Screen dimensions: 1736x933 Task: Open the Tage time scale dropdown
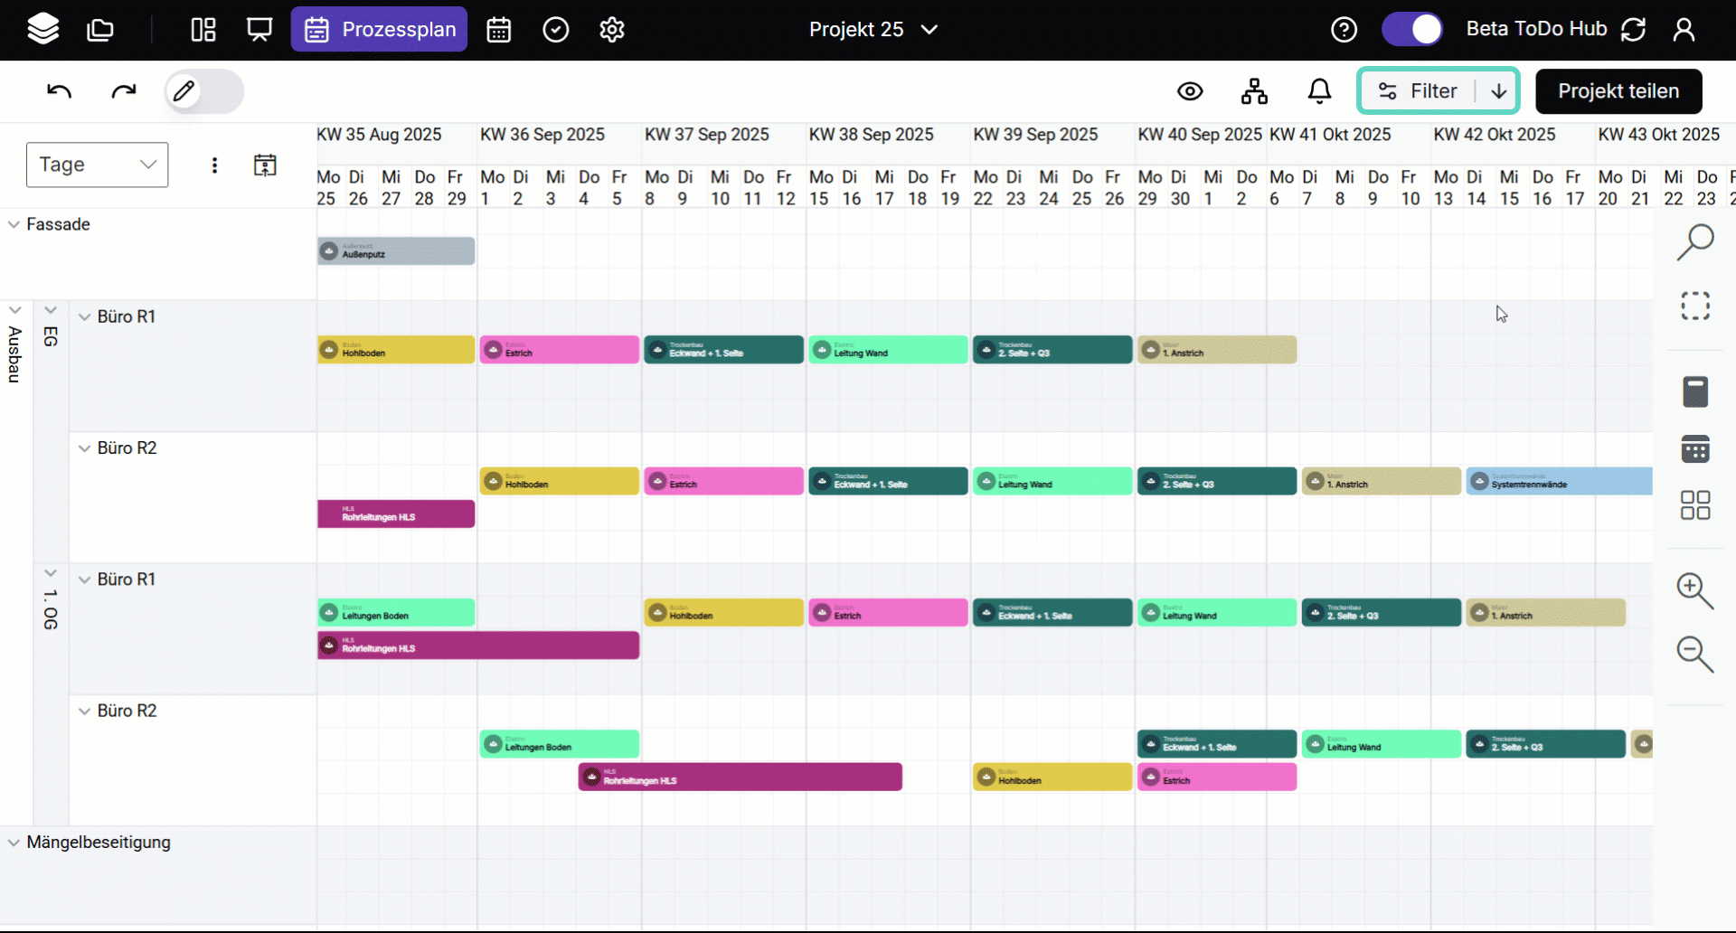coord(98,165)
